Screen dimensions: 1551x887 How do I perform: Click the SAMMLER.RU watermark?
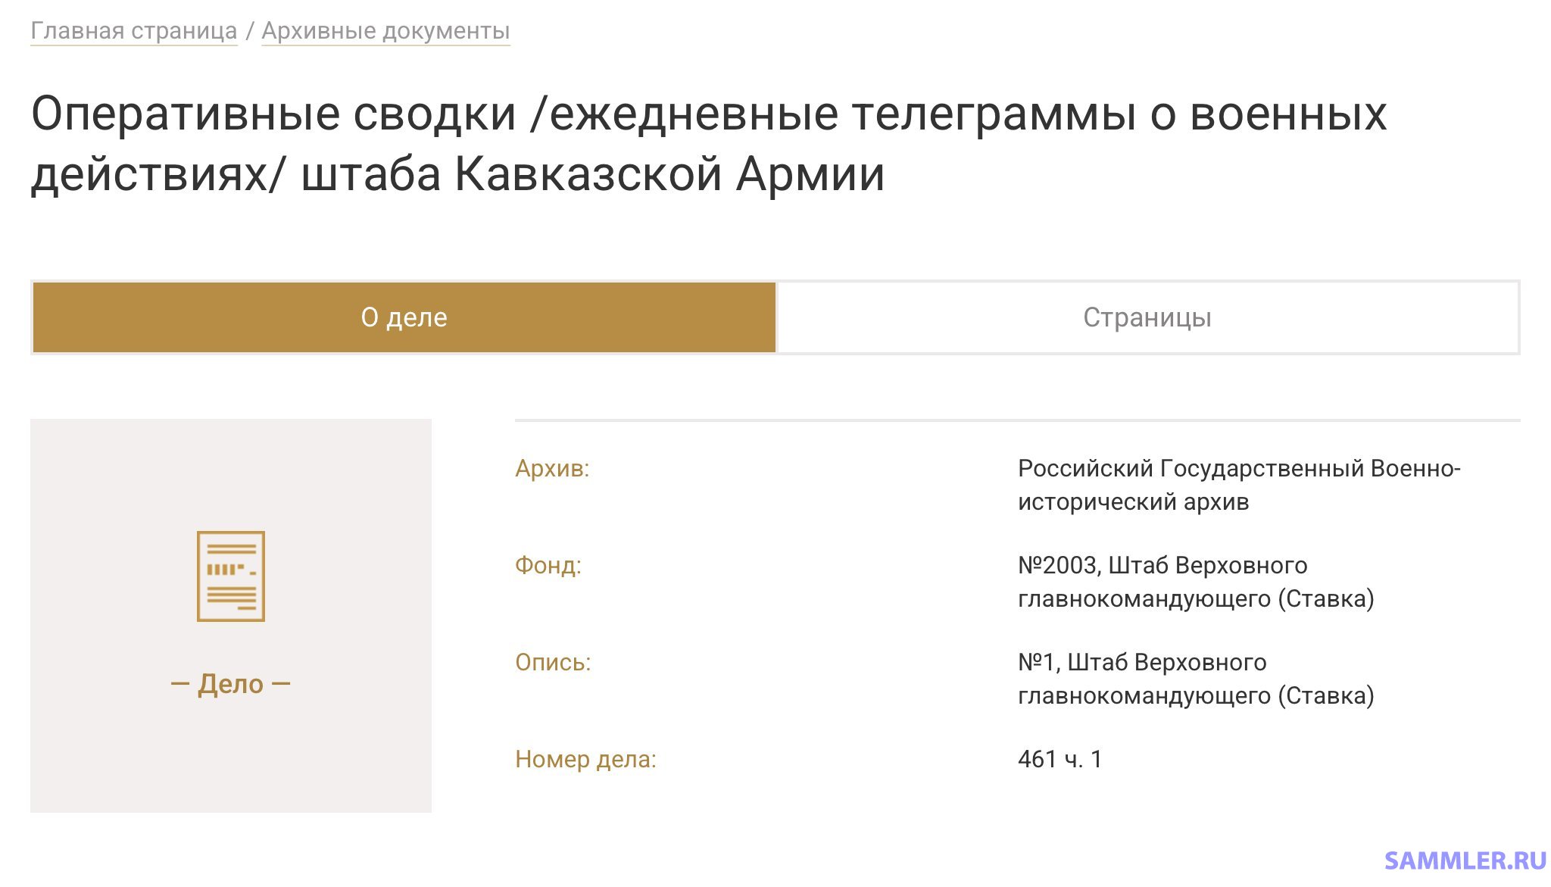1465,860
